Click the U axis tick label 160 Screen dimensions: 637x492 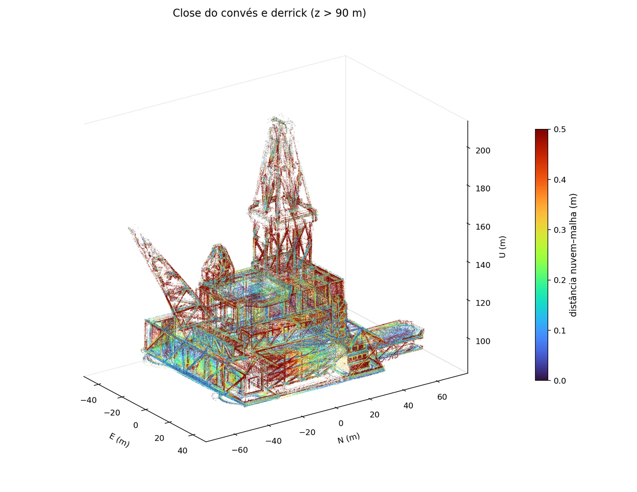(483, 227)
